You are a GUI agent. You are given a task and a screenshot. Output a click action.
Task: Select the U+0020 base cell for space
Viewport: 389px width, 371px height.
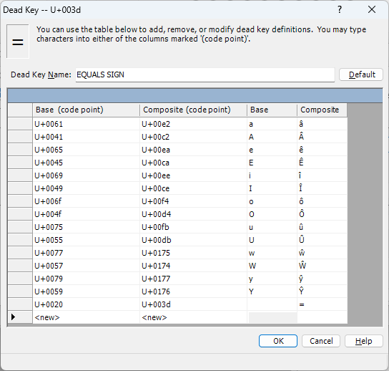click(x=86, y=304)
